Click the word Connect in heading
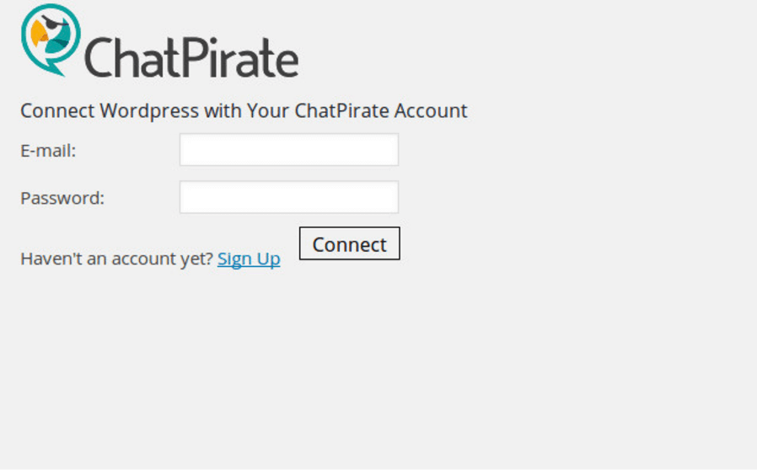 point(57,110)
